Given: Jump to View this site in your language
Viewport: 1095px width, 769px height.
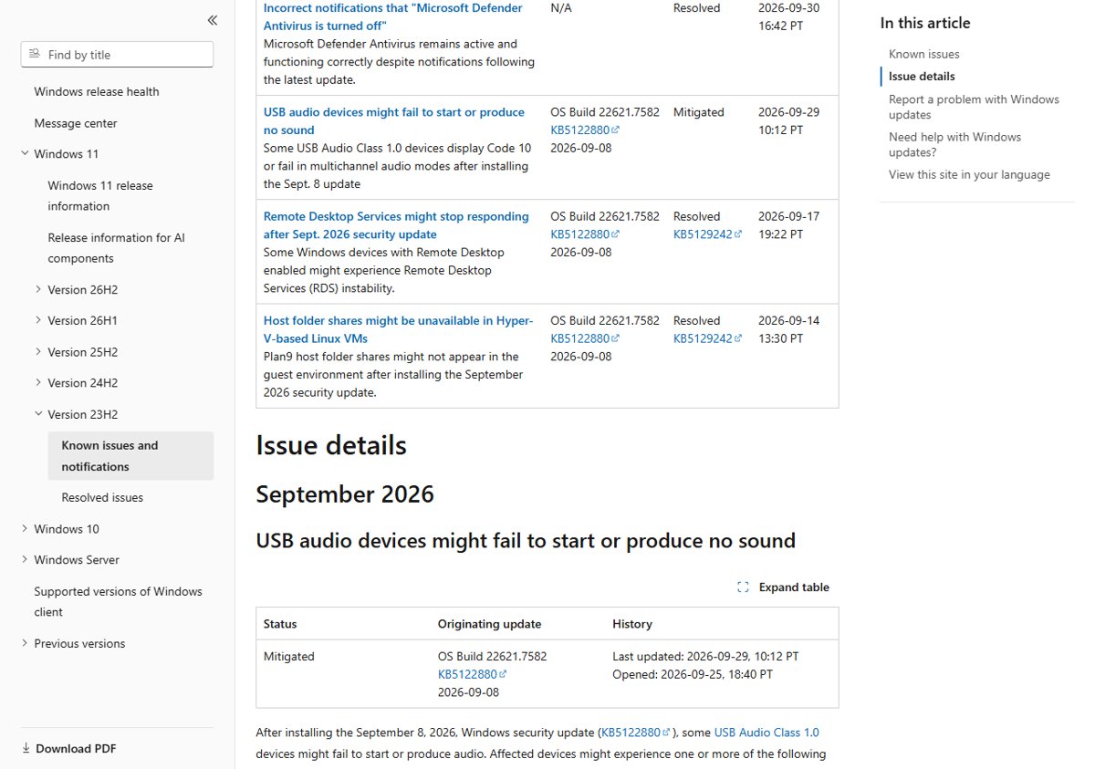Looking at the screenshot, I should coord(969,175).
